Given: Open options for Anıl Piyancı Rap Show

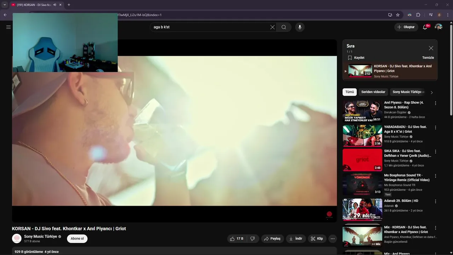Looking at the screenshot, I should [x=436, y=103].
